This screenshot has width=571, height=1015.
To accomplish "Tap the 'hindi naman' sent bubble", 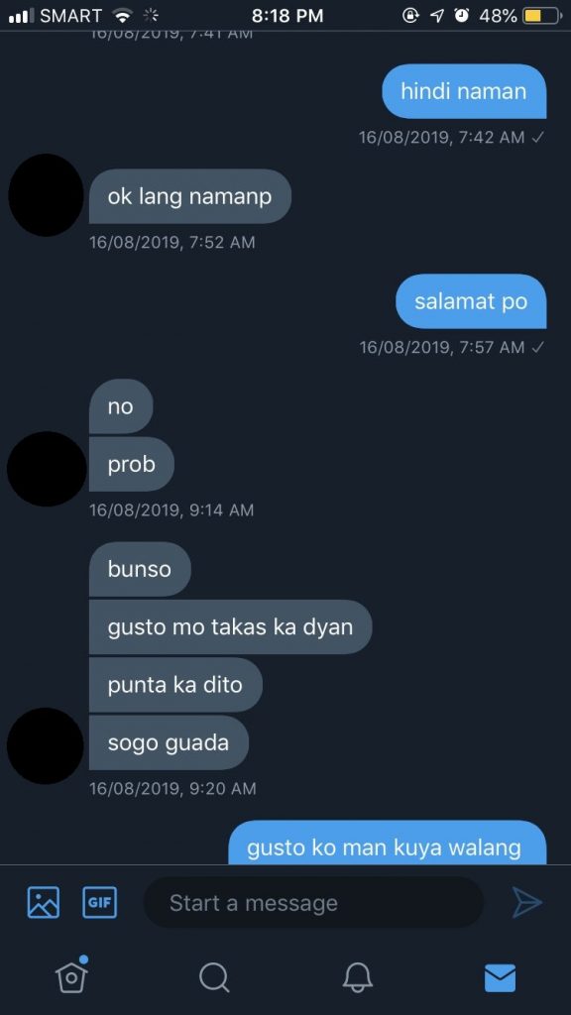I will 464,91.
